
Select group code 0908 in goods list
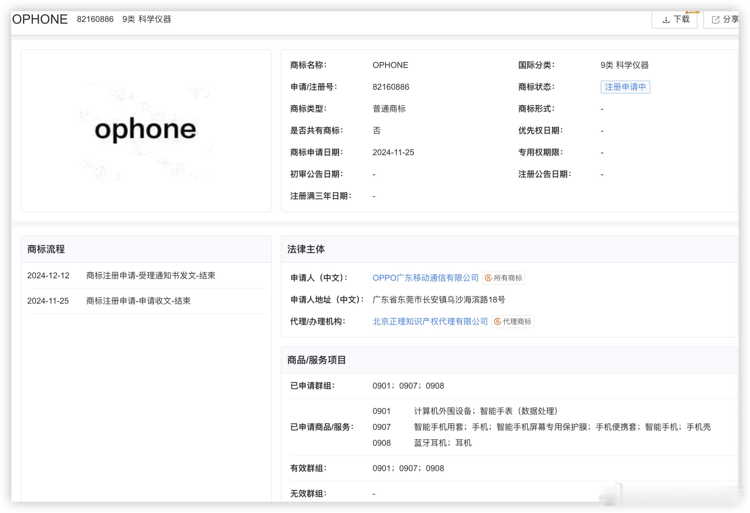[382, 443]
